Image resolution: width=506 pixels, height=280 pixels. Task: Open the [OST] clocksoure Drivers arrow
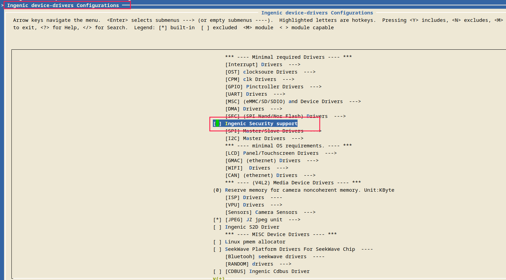[310, 72]
